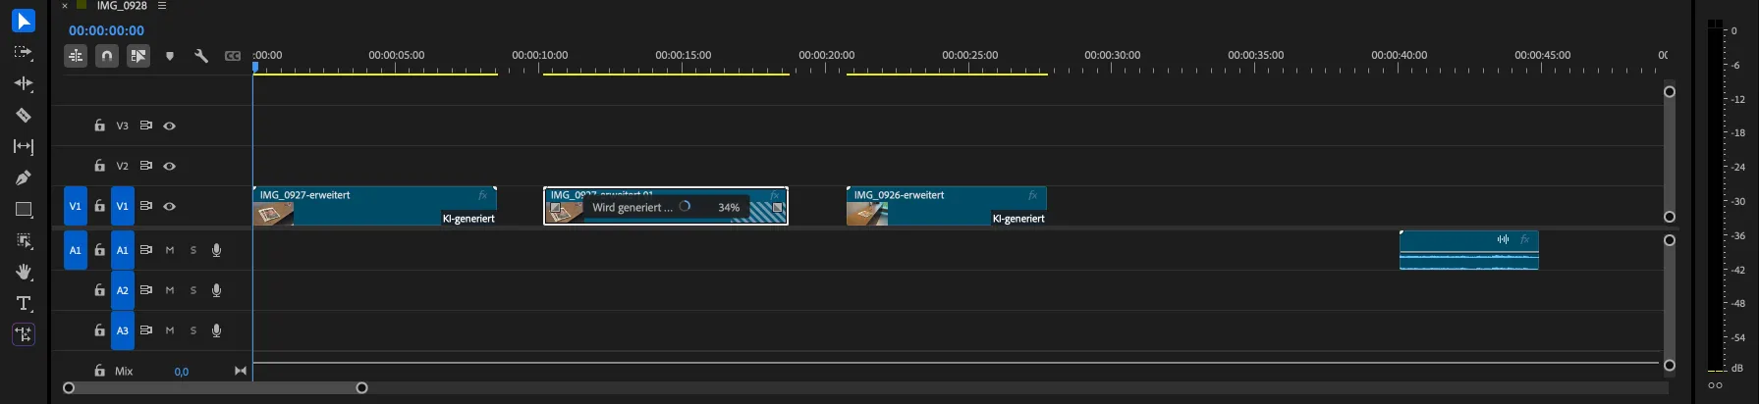Select the IMG_0928 sequence tab
Viewport: 1759px width, 404px height.
pyautogui.click(x=121, y=6)
